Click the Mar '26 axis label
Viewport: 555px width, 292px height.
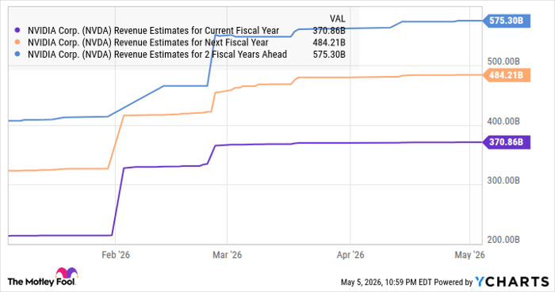(x=227, y=255)
